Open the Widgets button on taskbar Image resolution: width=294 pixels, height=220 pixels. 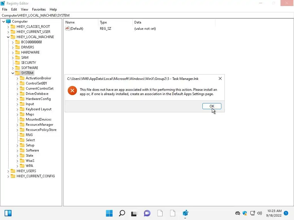pyautogui.click(x=8, y=213)
